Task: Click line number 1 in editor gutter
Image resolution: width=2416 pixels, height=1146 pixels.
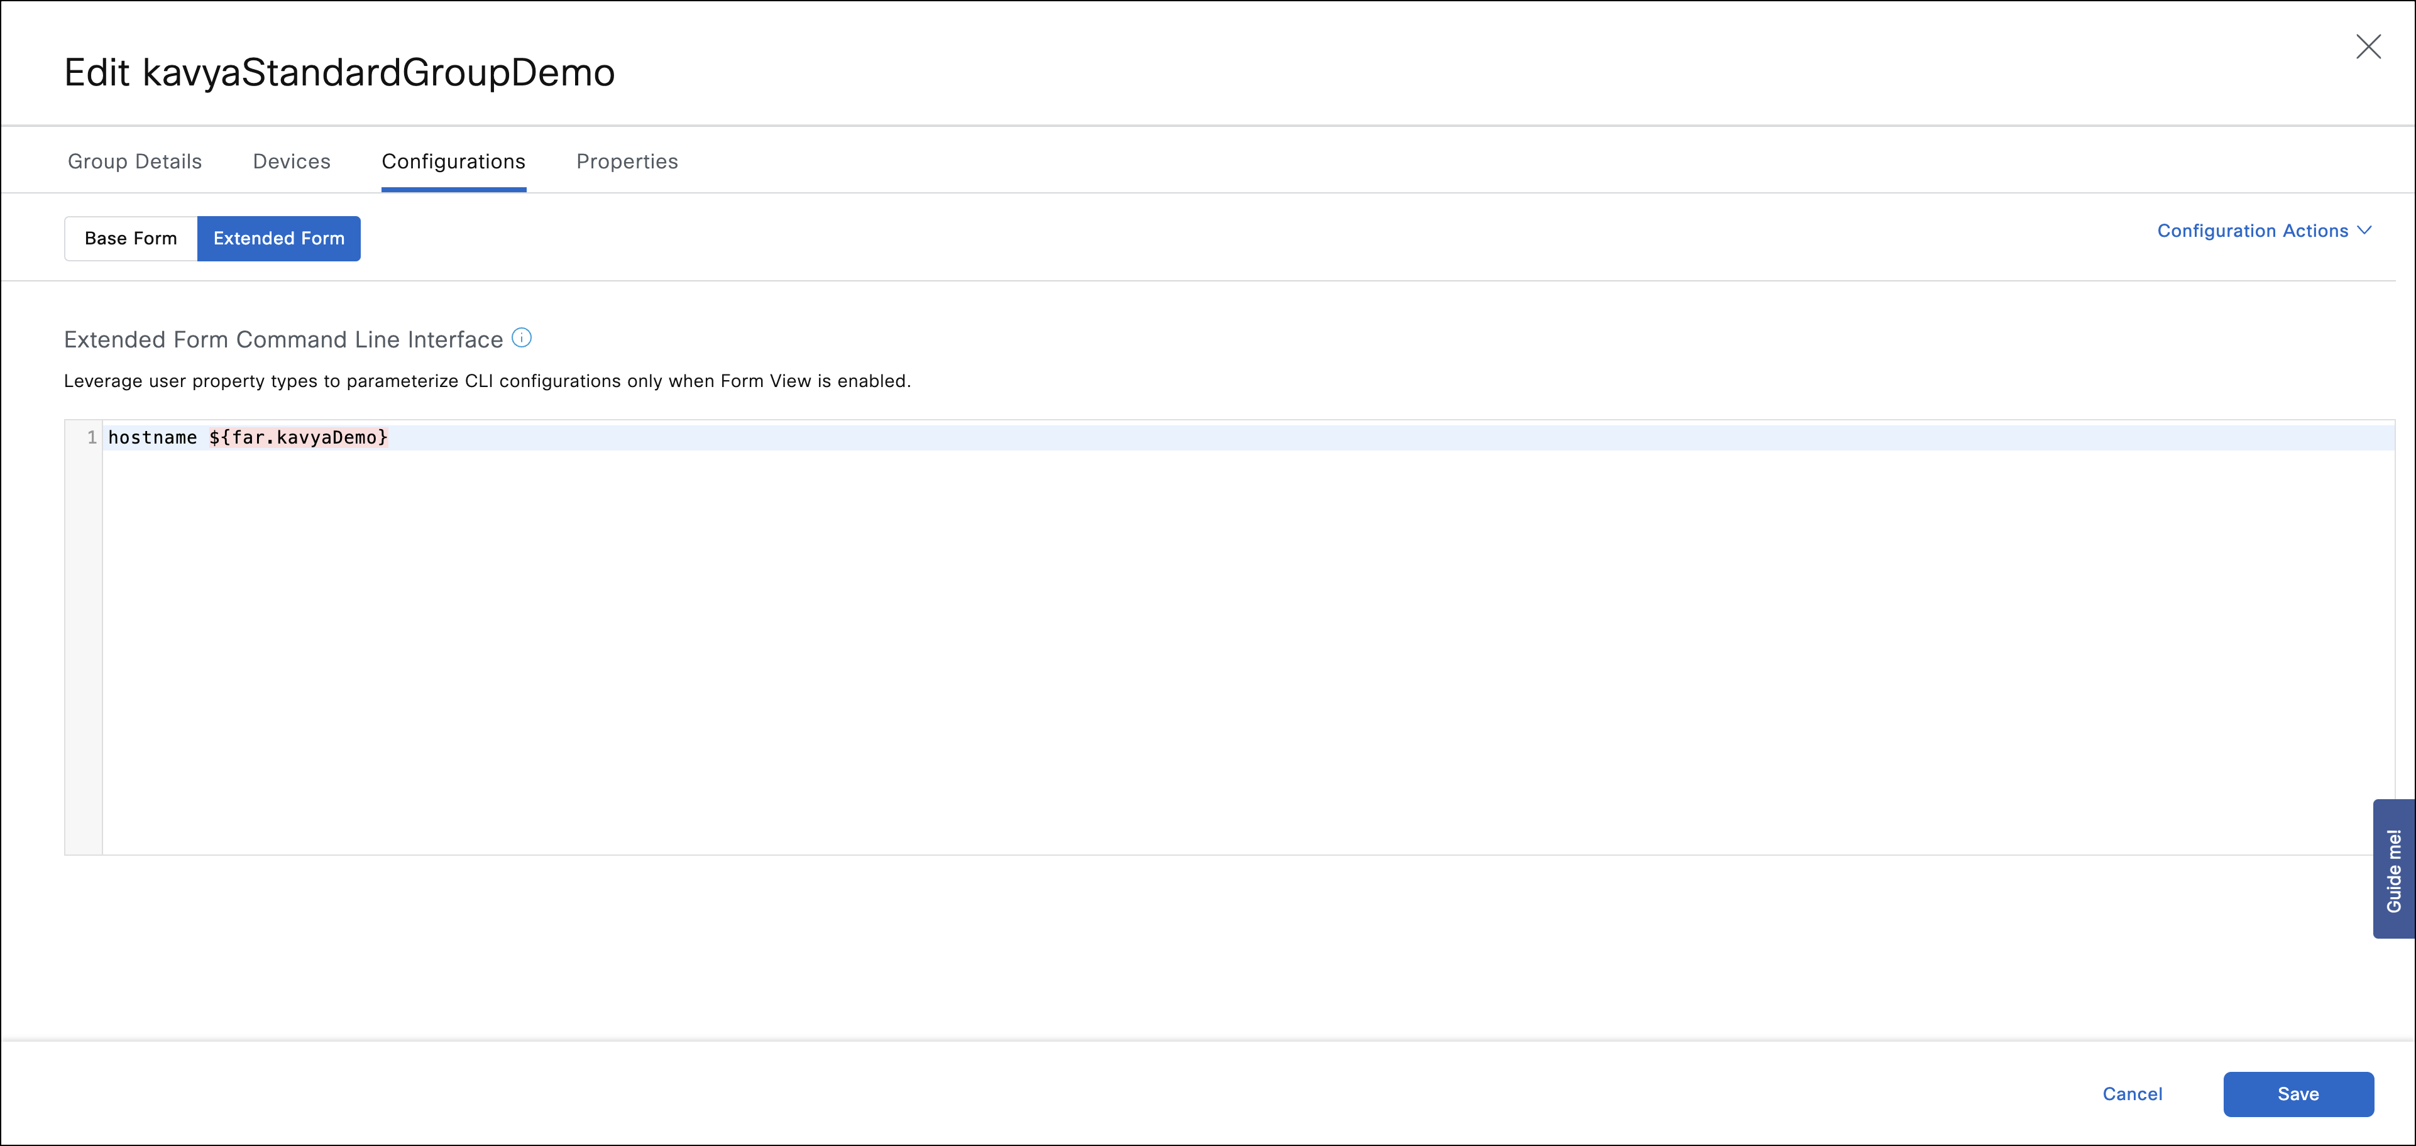Action: click(92, 438)
